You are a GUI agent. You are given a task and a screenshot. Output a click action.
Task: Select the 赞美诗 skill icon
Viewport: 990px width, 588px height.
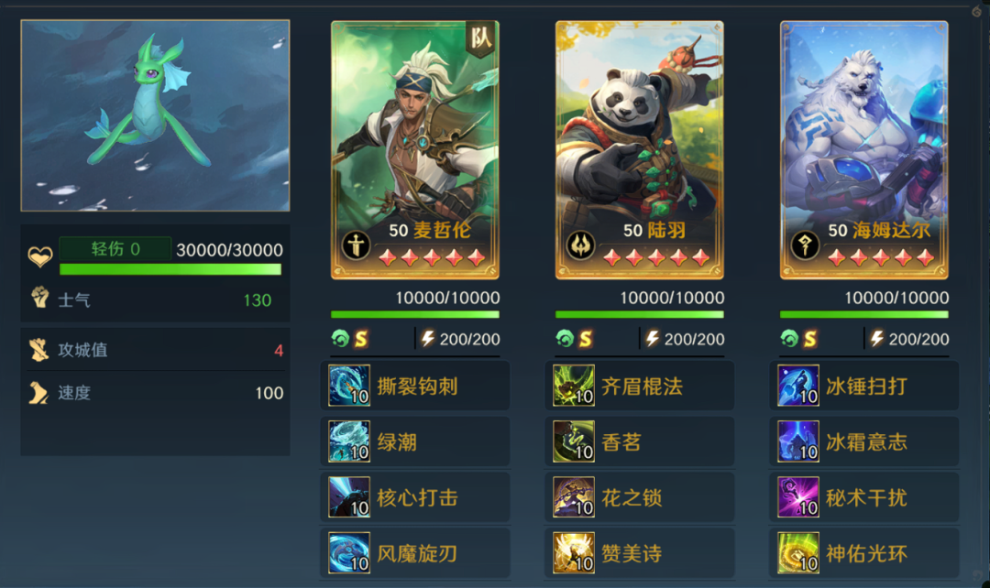pyautogui.click(x=574, y=553)
